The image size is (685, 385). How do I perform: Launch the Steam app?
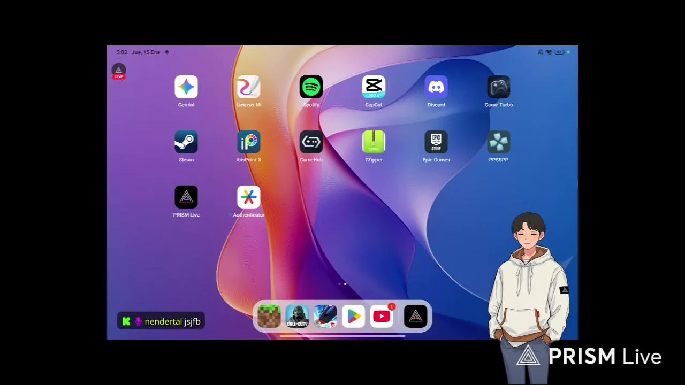click(x=186, y=142)
